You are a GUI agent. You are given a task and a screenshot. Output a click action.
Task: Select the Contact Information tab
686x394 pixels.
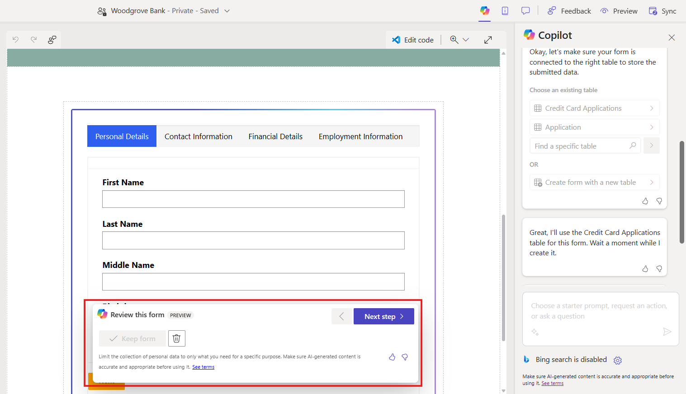(198, 136)
